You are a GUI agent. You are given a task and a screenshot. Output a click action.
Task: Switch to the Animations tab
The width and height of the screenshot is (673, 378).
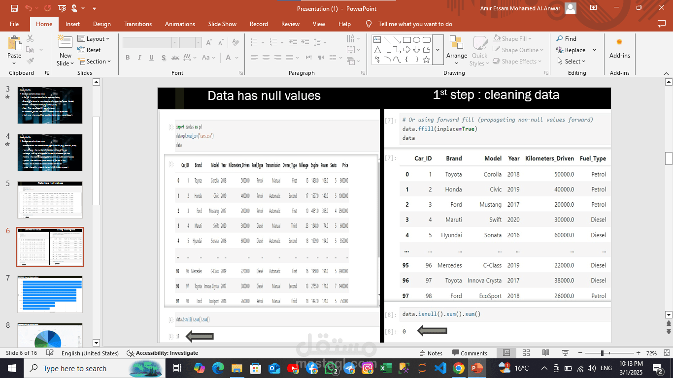click(180, 24)
